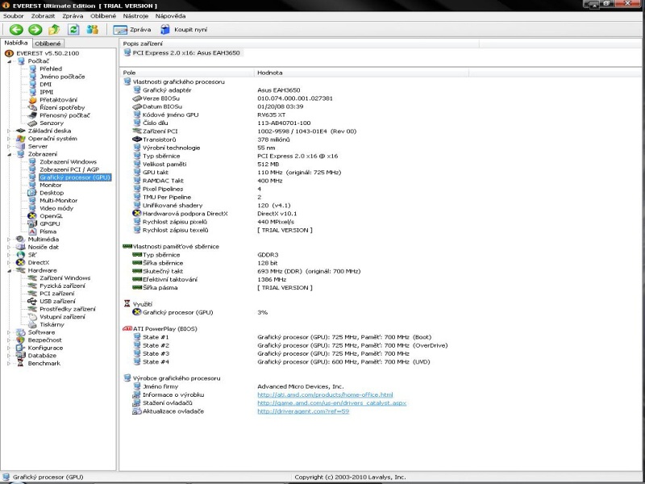The width and height of the screenshot is (645, 484).
Task: Click the green Back arrow toolbar icon
Action: pos(16,30)
